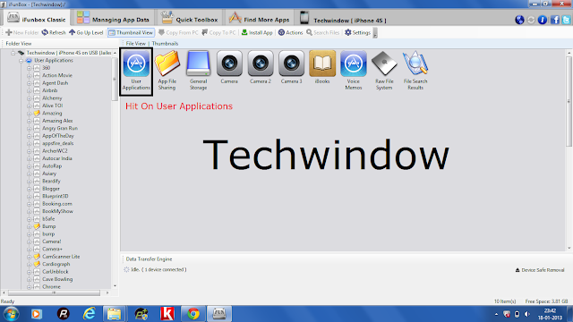Click Refresh in the toolbar
Image resolution: width=573 pixels, height=322 pixels.
54,32
